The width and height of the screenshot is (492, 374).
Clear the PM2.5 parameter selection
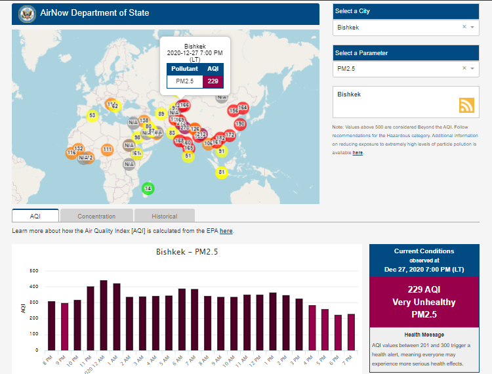click(464, 68)
